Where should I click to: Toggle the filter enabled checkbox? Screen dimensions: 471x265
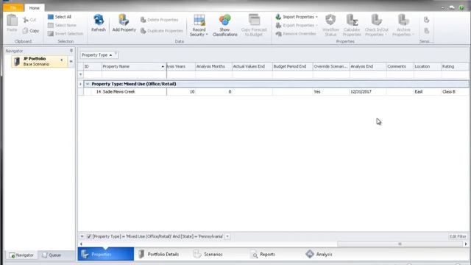coord(89,236)
